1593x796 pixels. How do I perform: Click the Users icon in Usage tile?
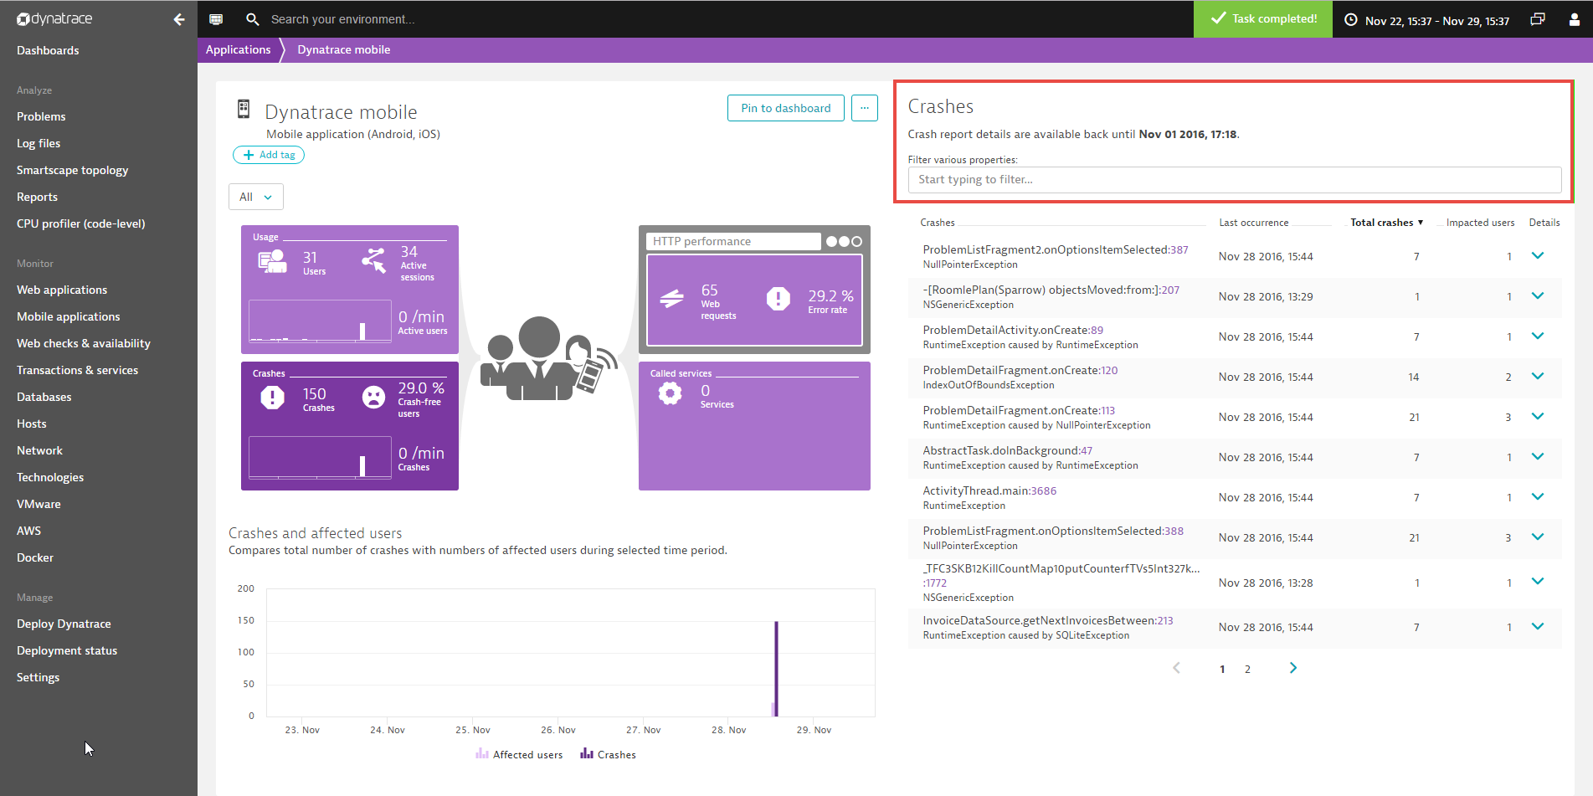coord(273,261)
